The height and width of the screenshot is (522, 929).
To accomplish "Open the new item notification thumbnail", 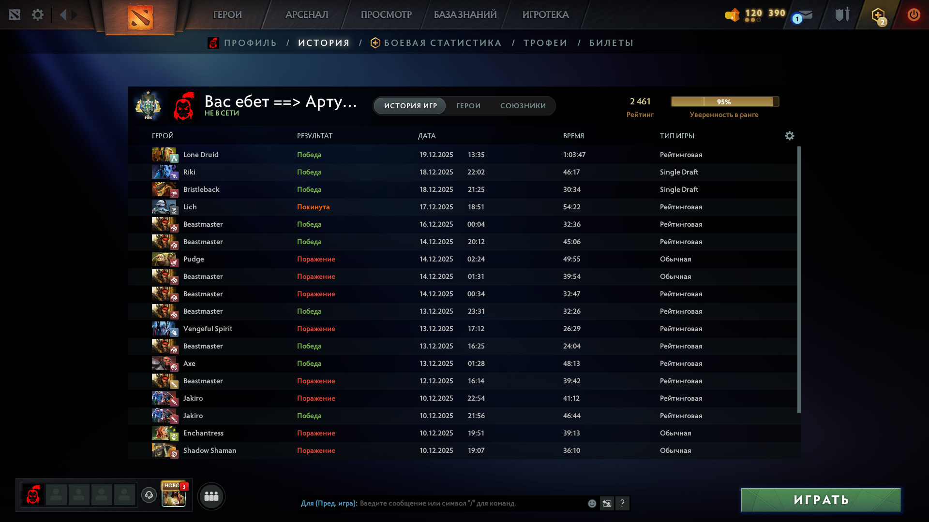I will 174,494.
